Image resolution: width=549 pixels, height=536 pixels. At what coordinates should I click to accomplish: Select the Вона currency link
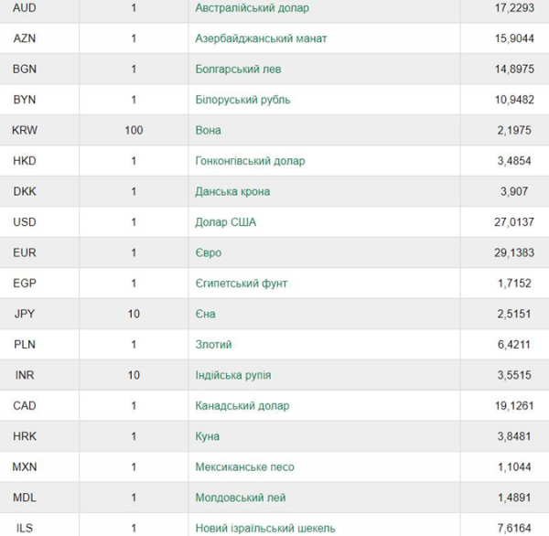208,130
